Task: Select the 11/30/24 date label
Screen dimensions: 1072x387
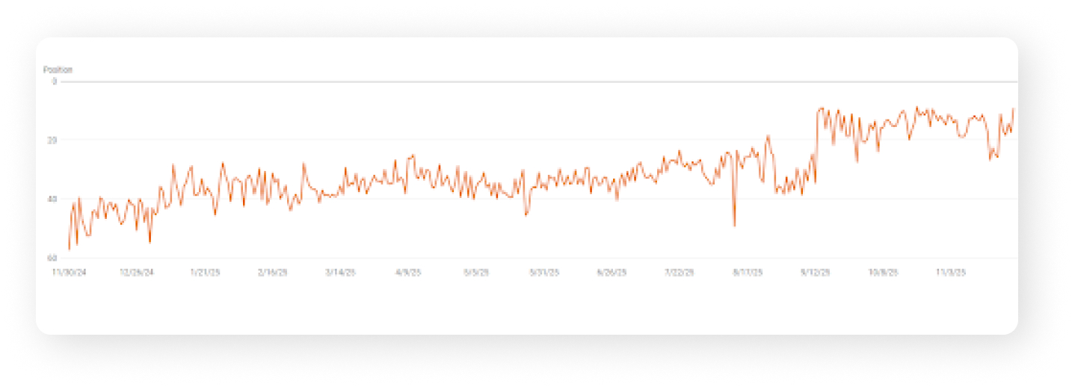Action: tap(70, 273)
